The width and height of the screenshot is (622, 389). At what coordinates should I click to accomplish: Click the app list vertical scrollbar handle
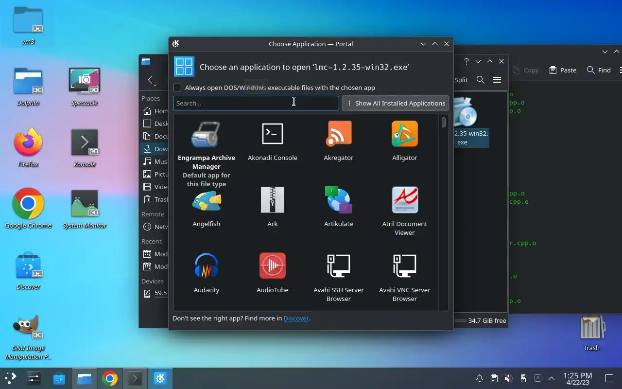[444, 122]
